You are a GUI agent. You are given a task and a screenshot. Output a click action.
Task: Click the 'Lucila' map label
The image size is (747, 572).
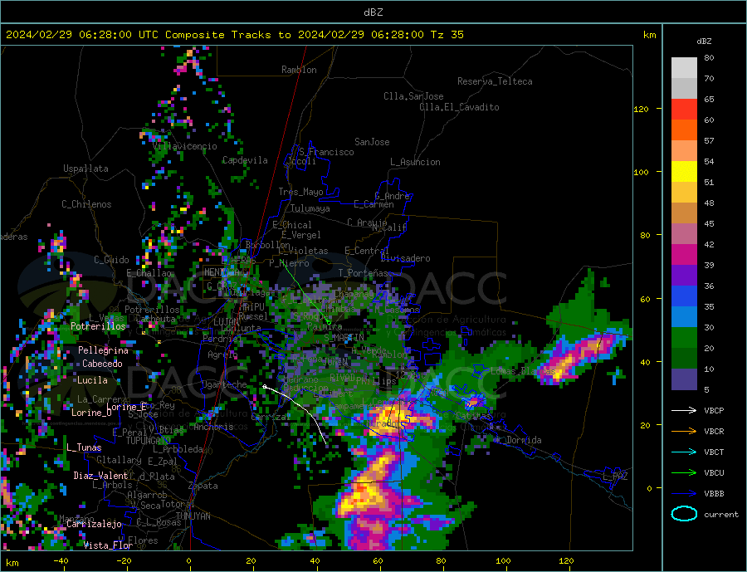click(x=92, y=380)
